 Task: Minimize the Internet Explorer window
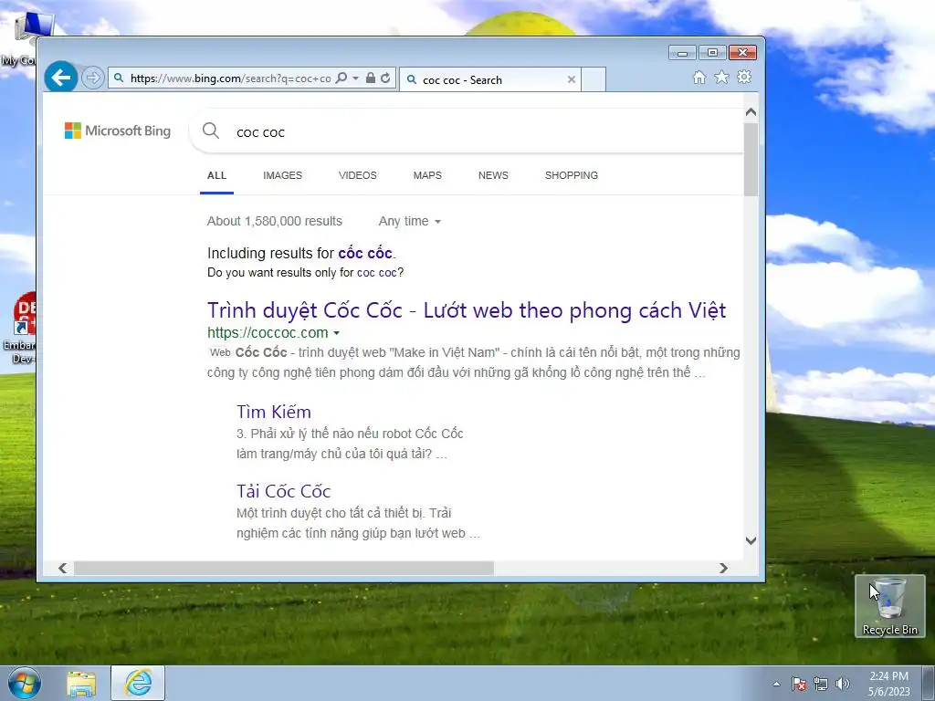[682, 53]
